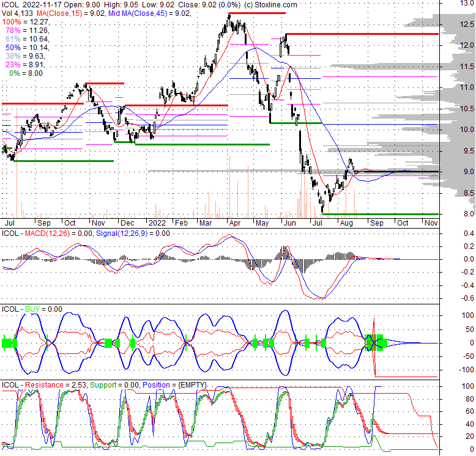Click the 12.0 price axis label
476x456 pixels.
[x=467, y=45]
